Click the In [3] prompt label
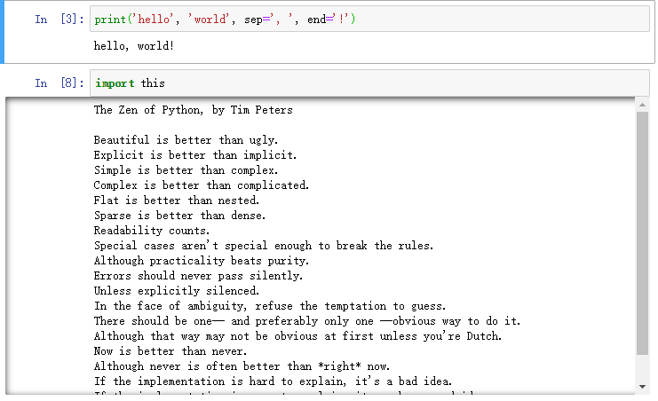The height and width of the screenshot is (401, 658). (59, 20)
